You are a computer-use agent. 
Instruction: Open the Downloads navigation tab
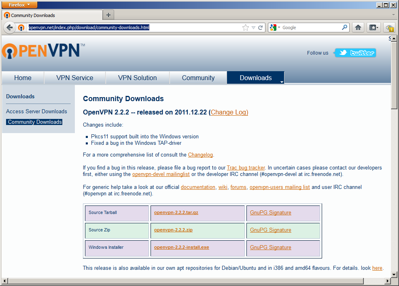pos(255,78)
